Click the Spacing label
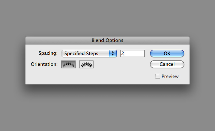 (x=48, y=53)
